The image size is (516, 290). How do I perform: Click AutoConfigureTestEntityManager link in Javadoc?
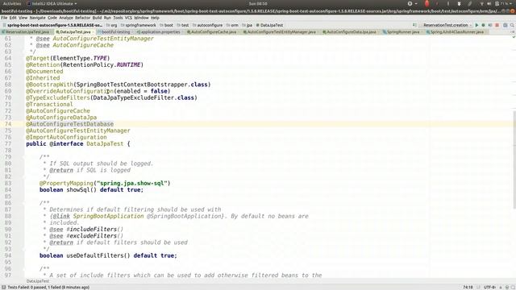[x=103, y=39]
